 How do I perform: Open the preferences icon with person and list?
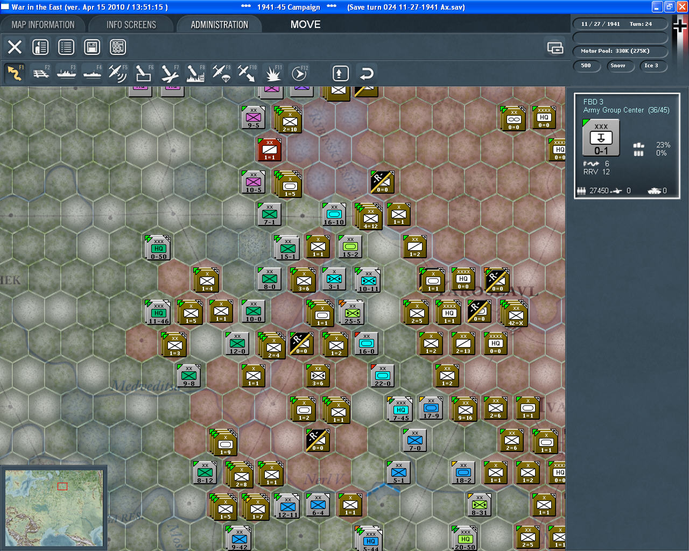point(40,47)
